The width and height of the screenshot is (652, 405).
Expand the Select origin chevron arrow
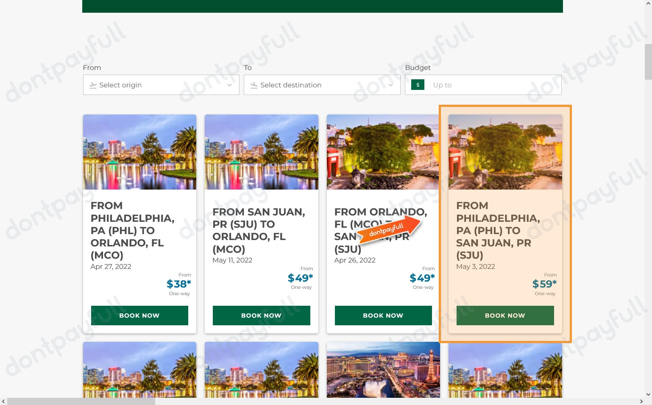pyautogui.click(x=229, y=85)
